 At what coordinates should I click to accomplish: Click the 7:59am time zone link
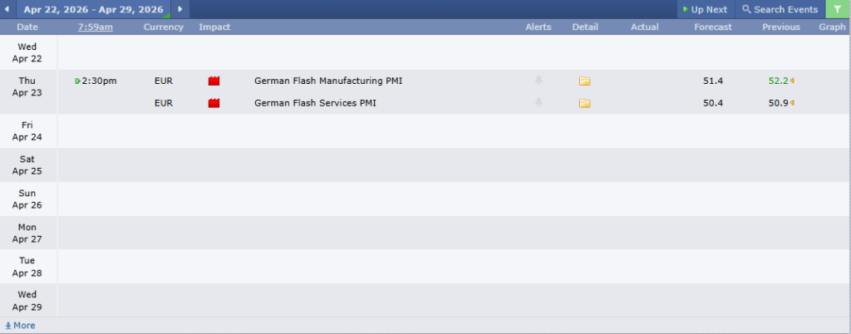(x=95, y=27)
